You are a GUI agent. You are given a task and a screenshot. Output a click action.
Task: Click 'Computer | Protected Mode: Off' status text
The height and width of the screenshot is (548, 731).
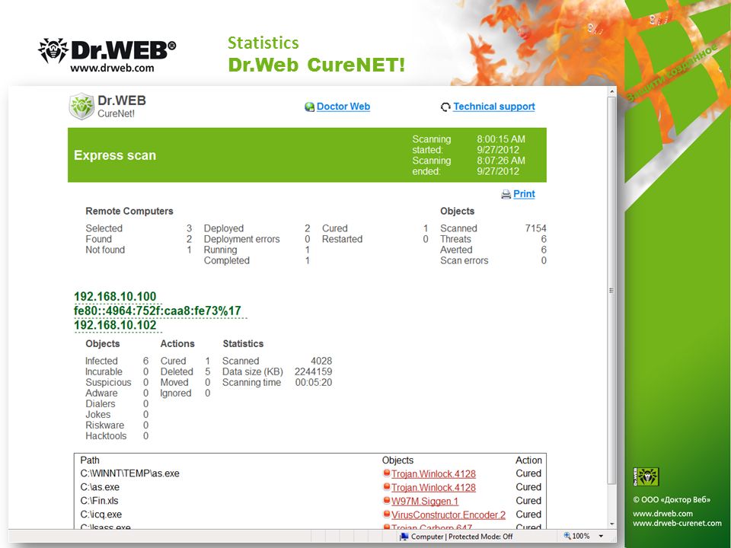point(461,537)
